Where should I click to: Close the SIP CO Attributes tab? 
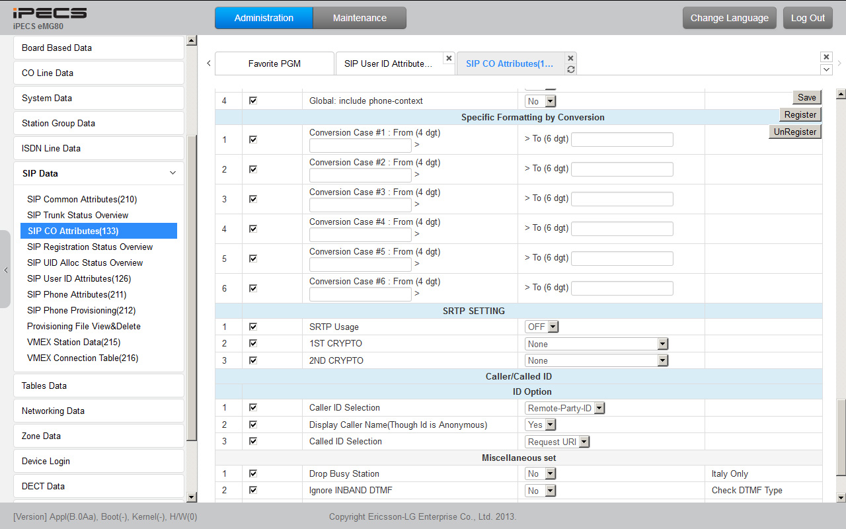pos(570,58)
